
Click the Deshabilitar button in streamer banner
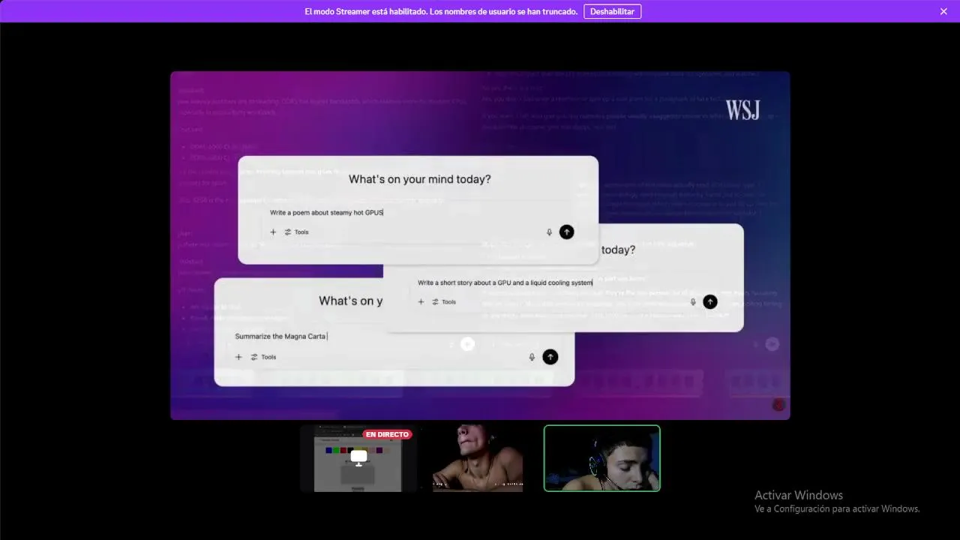[x=612, y=11]
